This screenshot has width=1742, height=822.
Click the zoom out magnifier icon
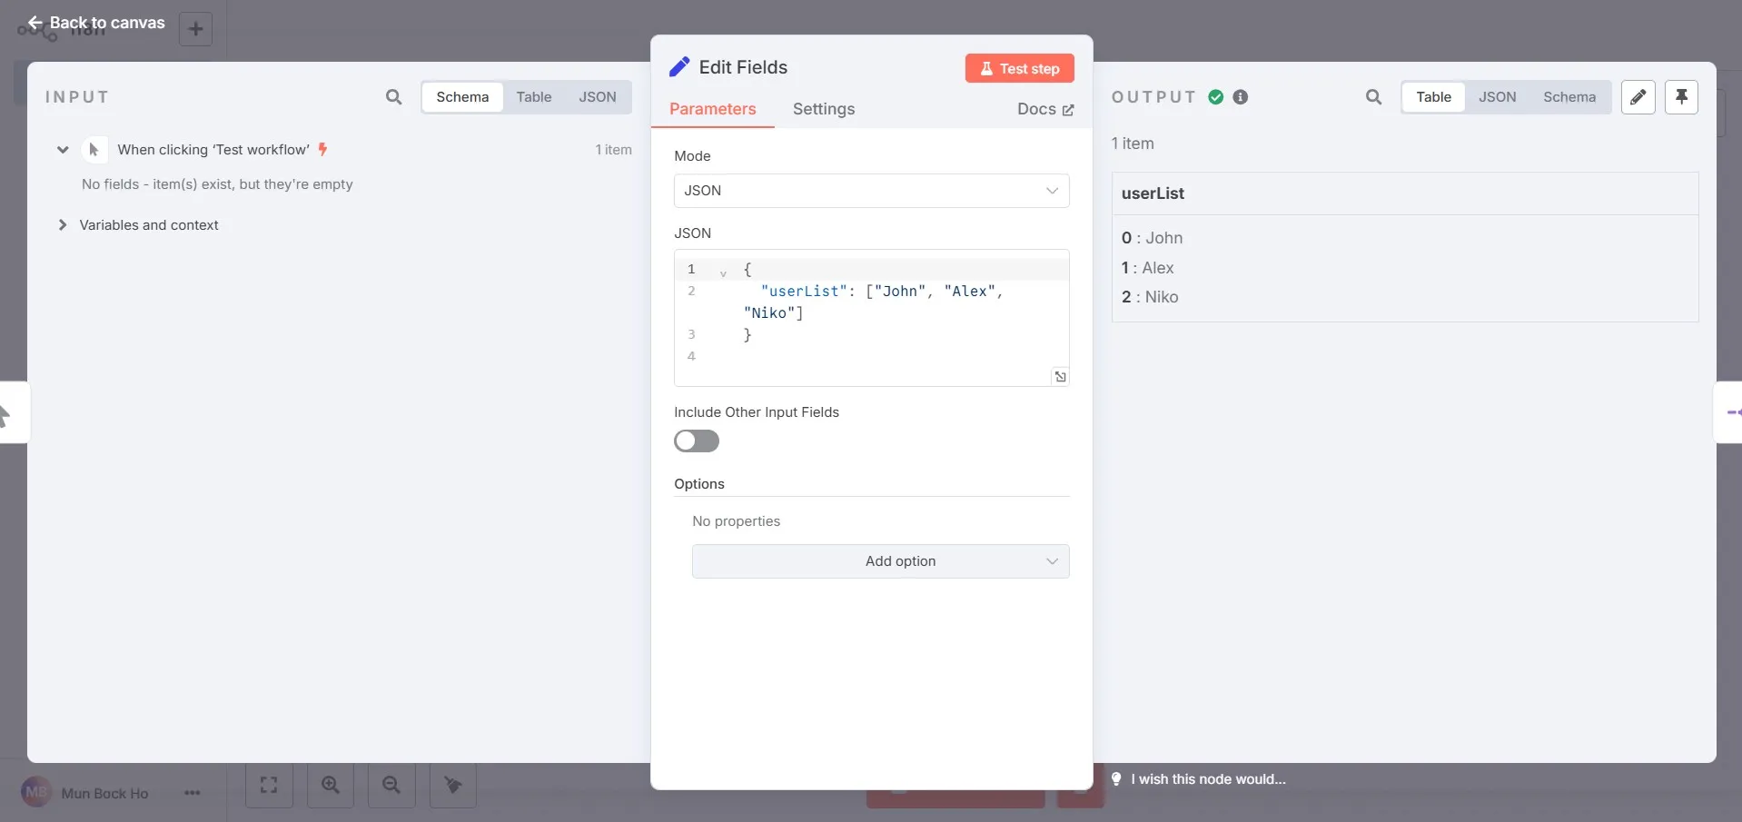[x=391, y=785]
